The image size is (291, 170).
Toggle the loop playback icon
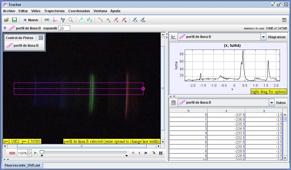153,153
